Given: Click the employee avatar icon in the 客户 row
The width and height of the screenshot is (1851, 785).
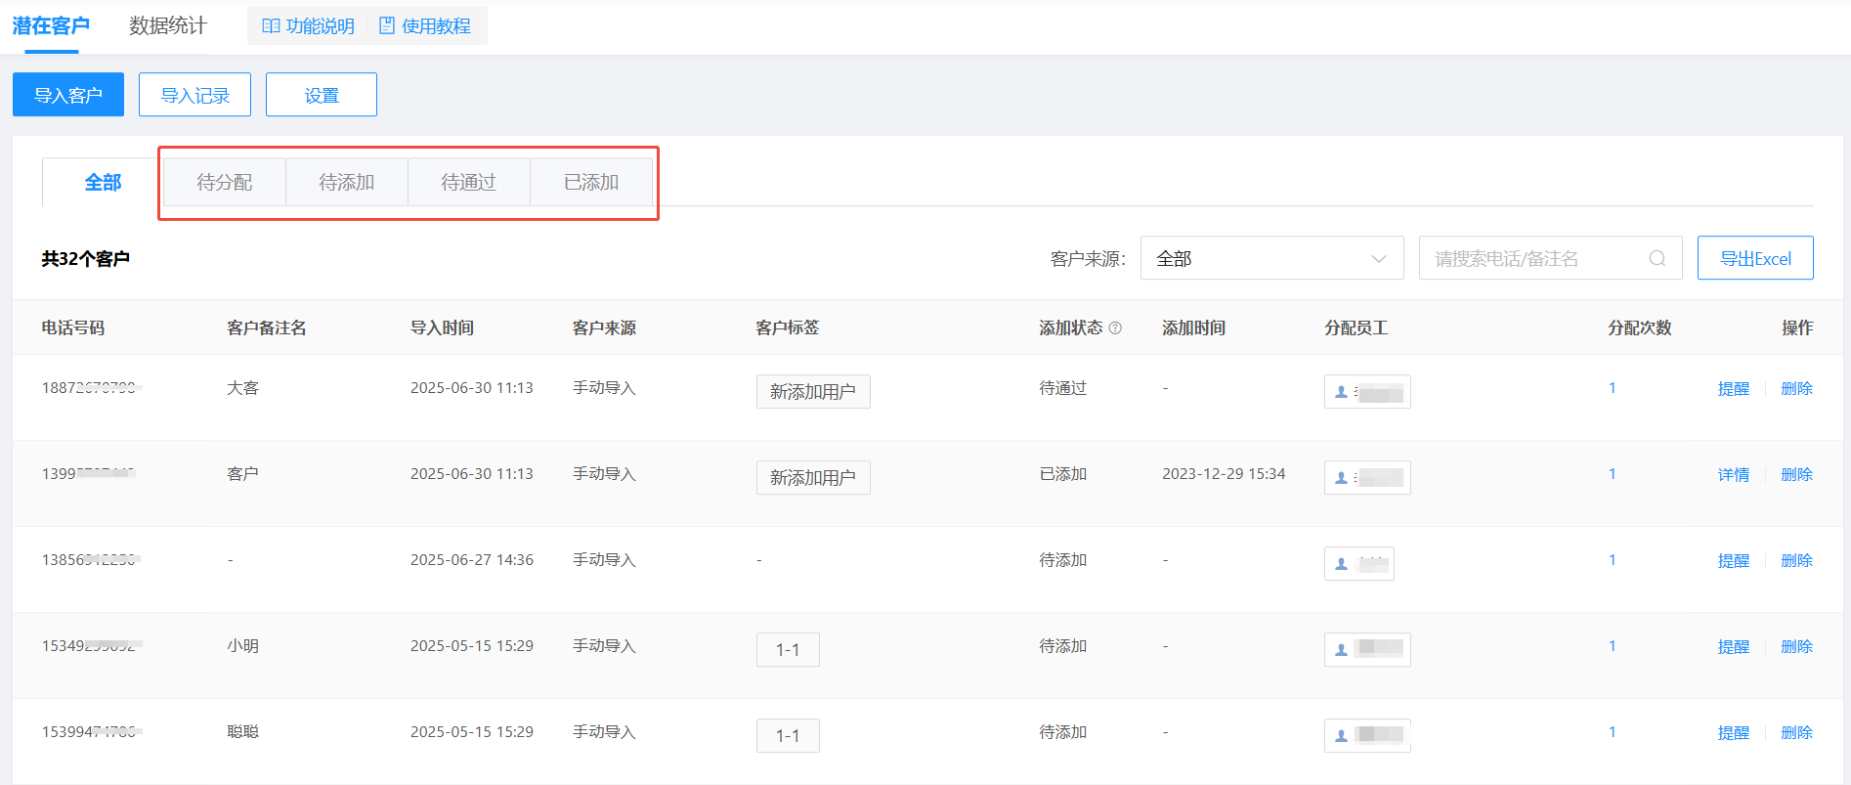Looking at the screenshot, I should tap(1341, 478).
